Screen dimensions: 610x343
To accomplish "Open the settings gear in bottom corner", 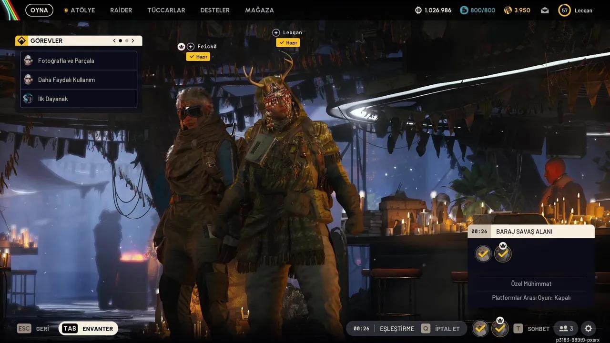I will (x=588, y=328).
